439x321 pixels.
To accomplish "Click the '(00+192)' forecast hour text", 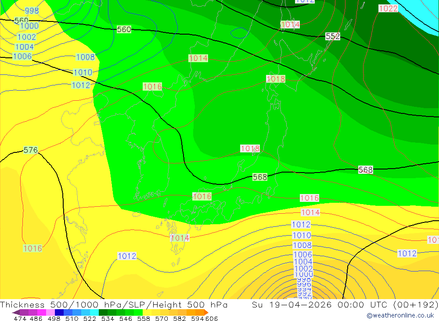I will coord(416,304).
